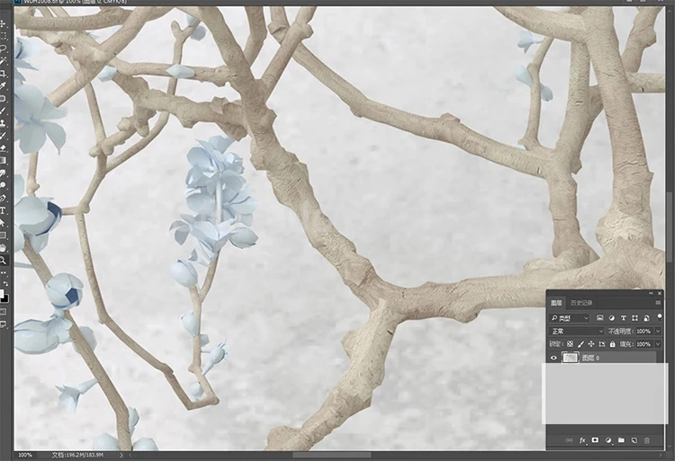Switch to the 历史记录 tab
This screenshot has height=470, width=675.
coord(581,303)
